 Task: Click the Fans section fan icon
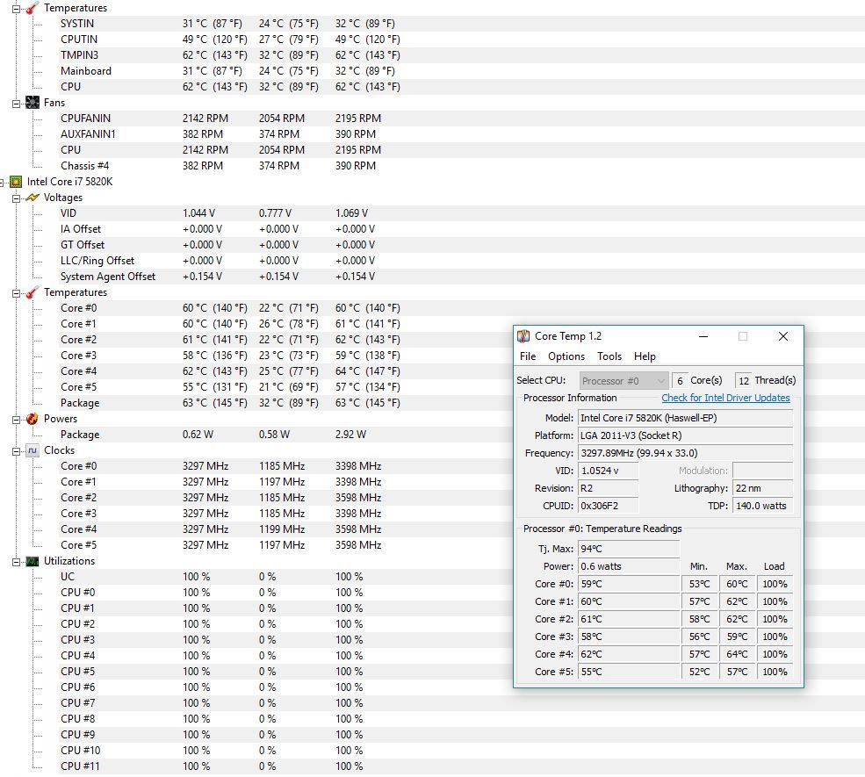point(32,103)
